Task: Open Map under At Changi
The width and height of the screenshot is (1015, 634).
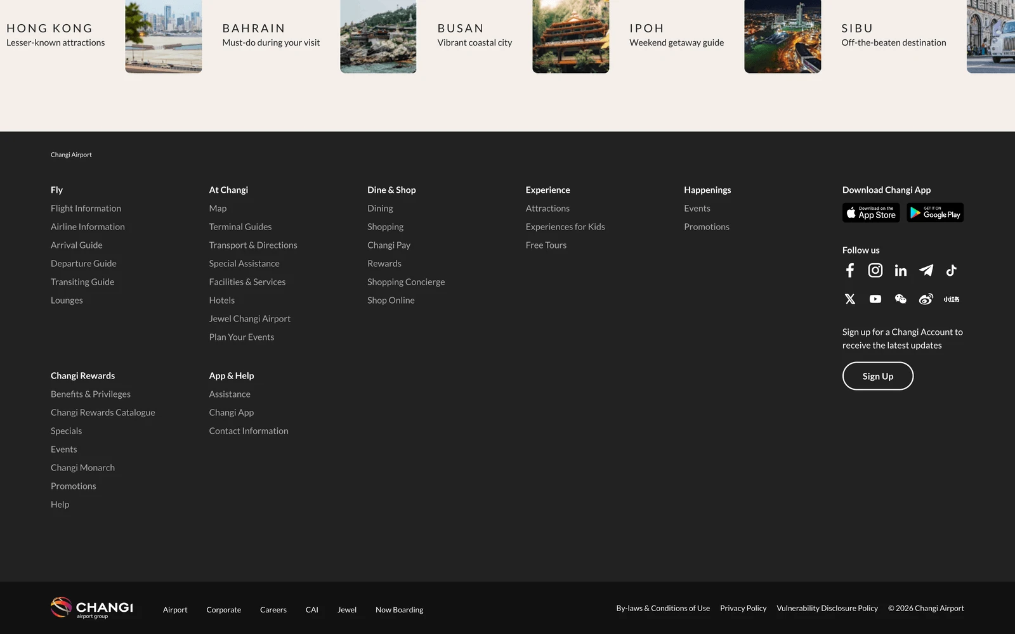Action: (x=218, y=209)
